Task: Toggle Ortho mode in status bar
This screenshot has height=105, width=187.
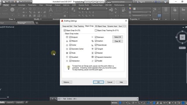Action: point(129,103)
